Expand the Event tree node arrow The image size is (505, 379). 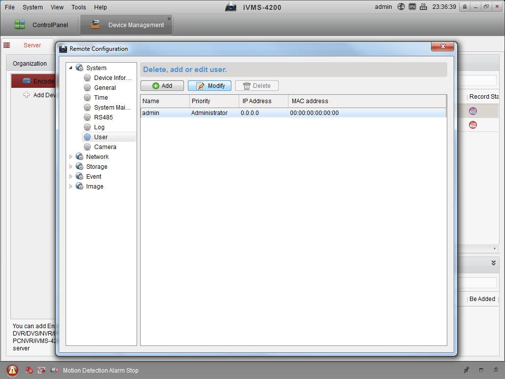pyautogui.click(x=71, y=177)
